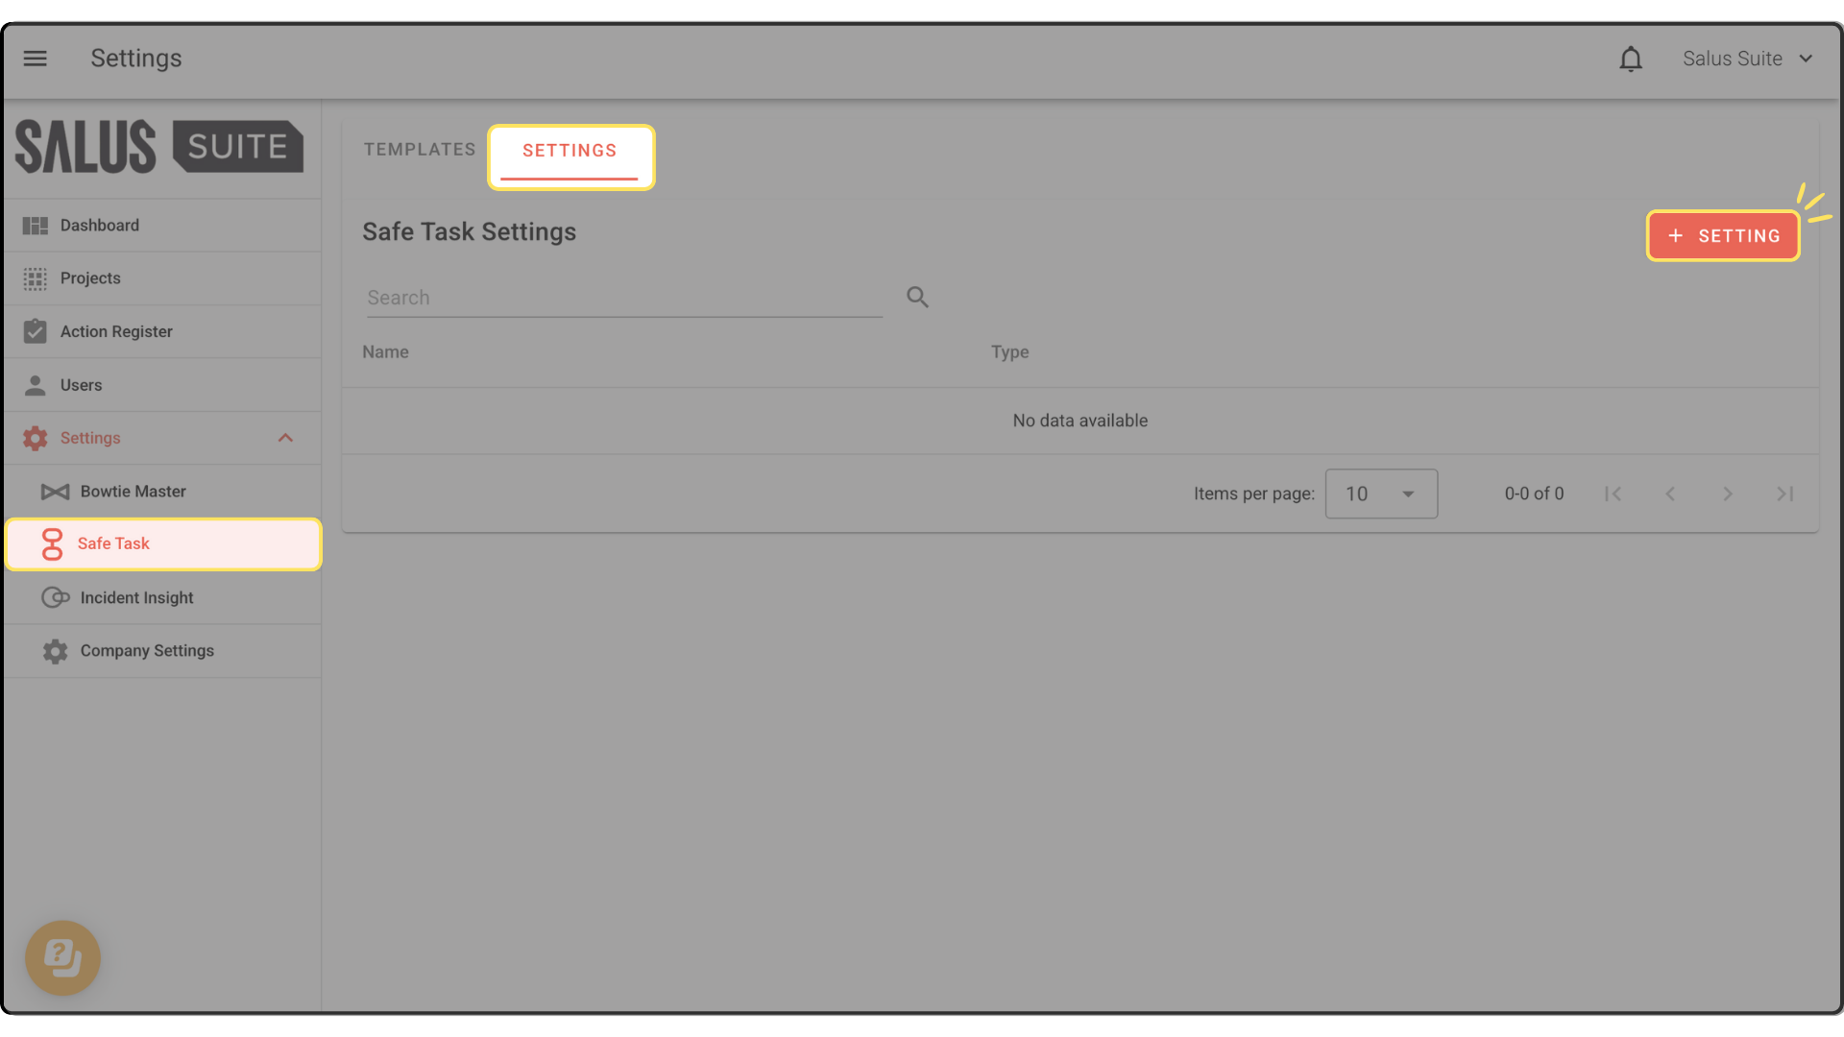
Task: Select the Settings tab
Action: [x=570, y=151]
